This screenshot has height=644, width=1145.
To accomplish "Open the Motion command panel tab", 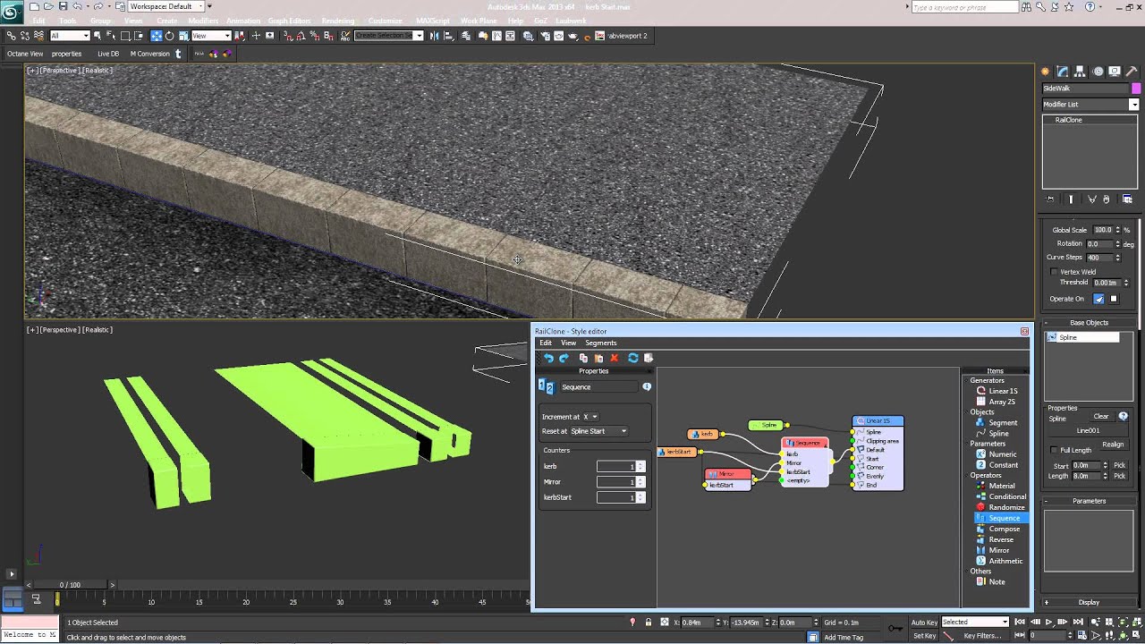I will tap(1097, 72).
